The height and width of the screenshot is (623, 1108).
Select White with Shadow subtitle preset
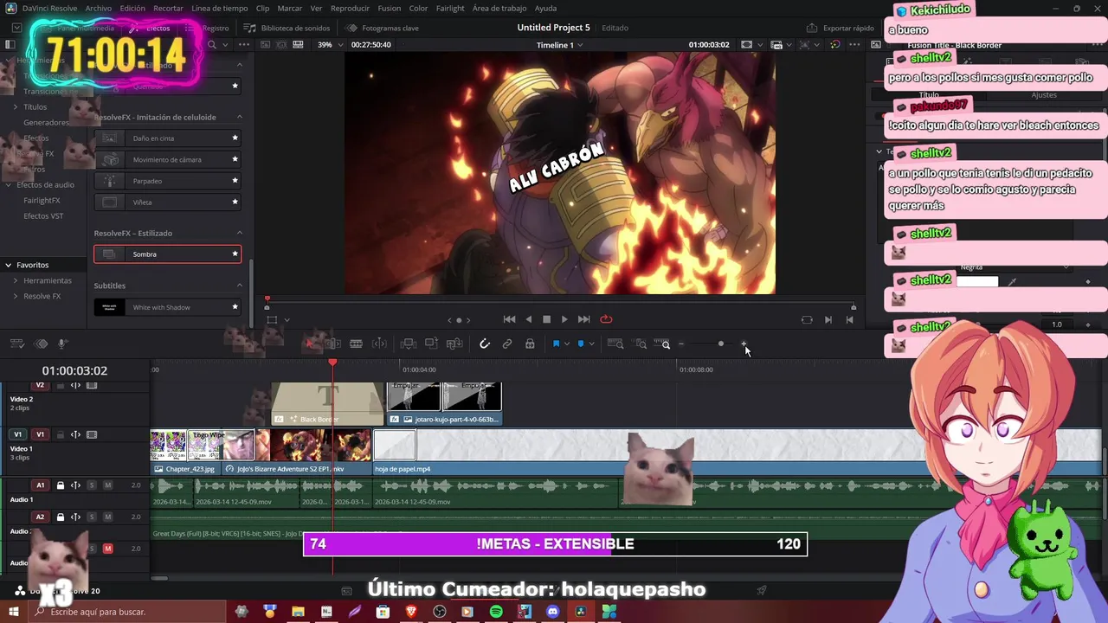tap(167, 307)
